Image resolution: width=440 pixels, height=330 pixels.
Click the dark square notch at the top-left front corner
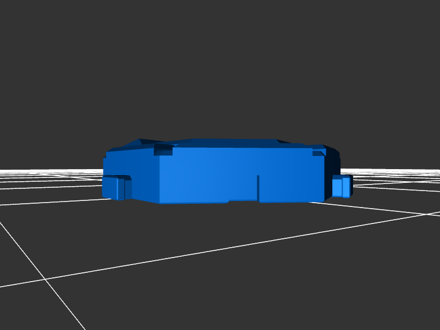163,151
